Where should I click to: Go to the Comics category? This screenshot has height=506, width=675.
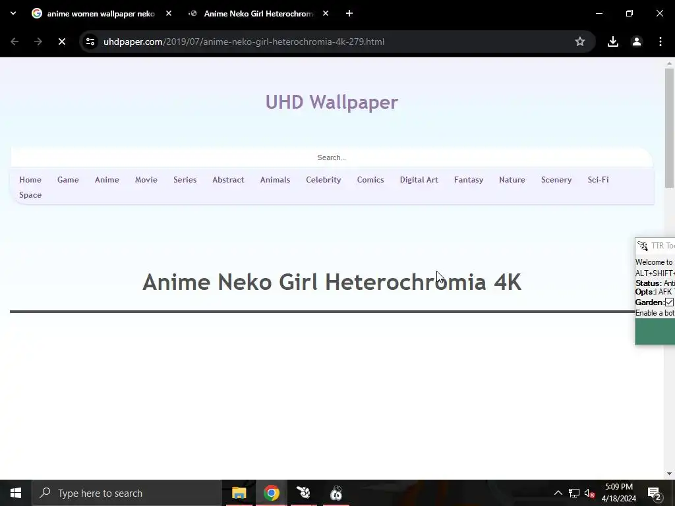(370, 180)
